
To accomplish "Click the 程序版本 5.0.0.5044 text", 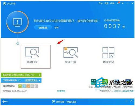I will 15,91.
